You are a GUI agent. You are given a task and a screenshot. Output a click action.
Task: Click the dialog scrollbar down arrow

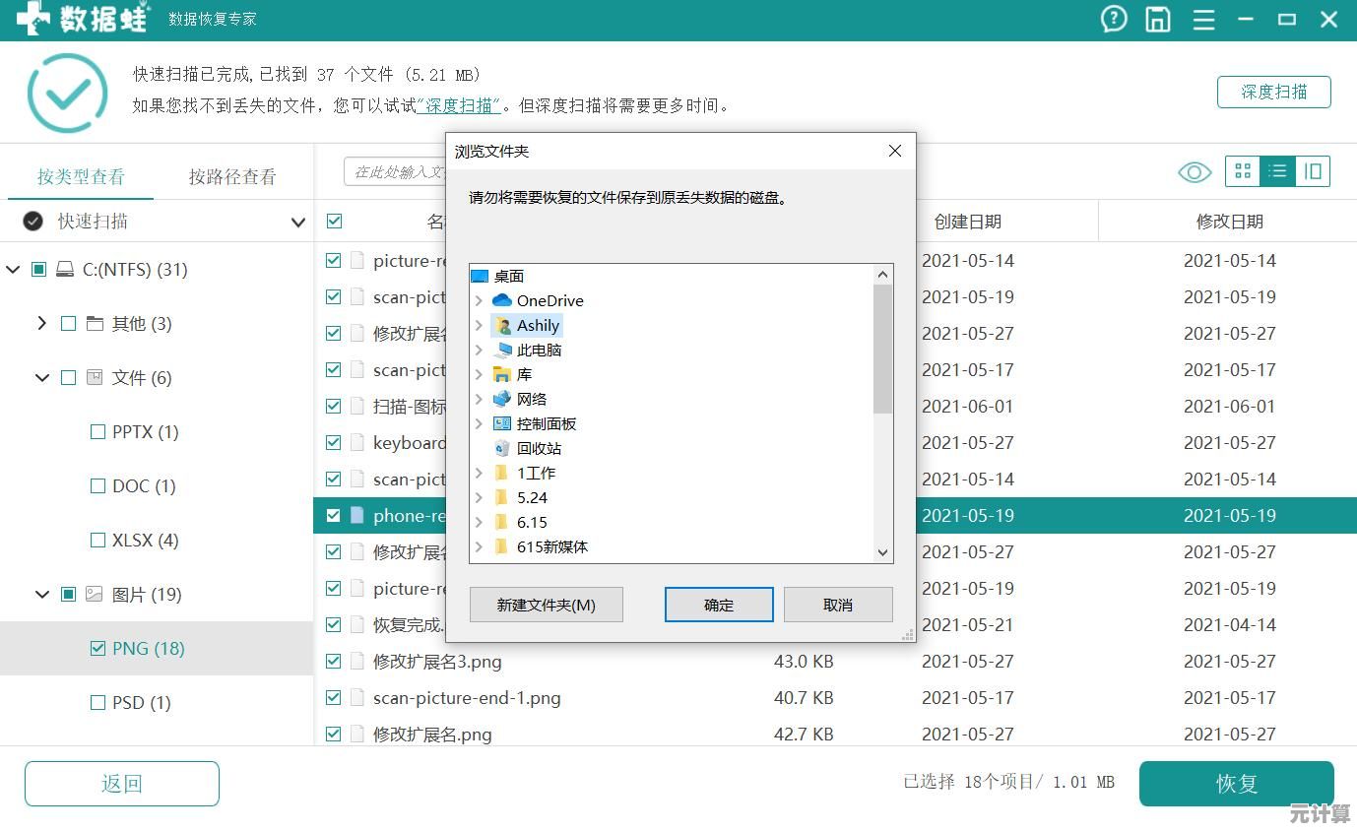point(882,552)
